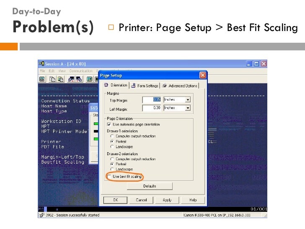Enable Use best fit scaling checkbox

pos(109,177)
